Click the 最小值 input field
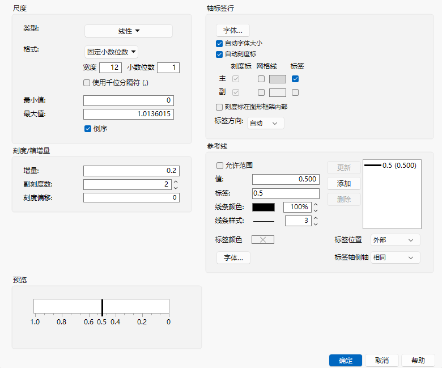The height and width of the screenshot is (368, 442). click(129, 100)
